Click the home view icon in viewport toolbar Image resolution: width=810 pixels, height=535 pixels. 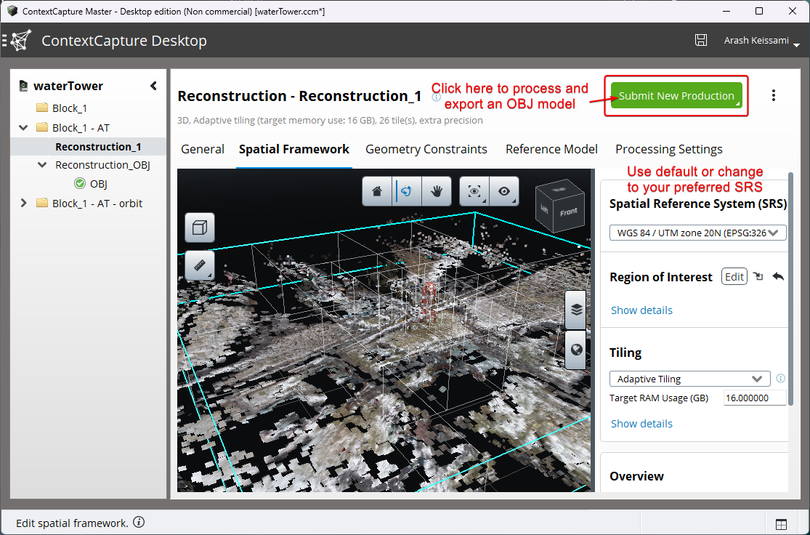pos(377,191)
